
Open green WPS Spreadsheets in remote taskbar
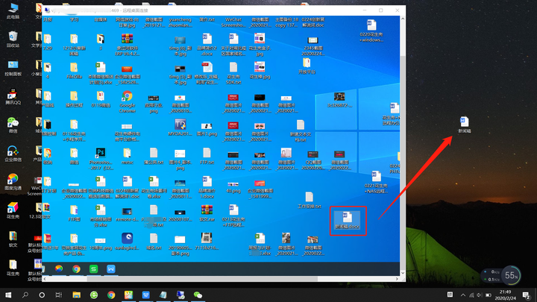(x=93, y=269)
